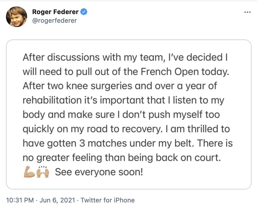
Task: Click the Roger Federer display name
Action: 55,12
